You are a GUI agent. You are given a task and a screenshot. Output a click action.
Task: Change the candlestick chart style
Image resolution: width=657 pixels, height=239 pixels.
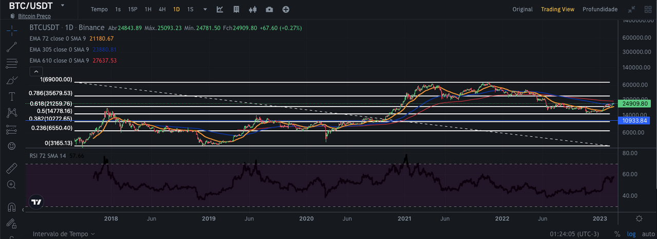point(253,9)
